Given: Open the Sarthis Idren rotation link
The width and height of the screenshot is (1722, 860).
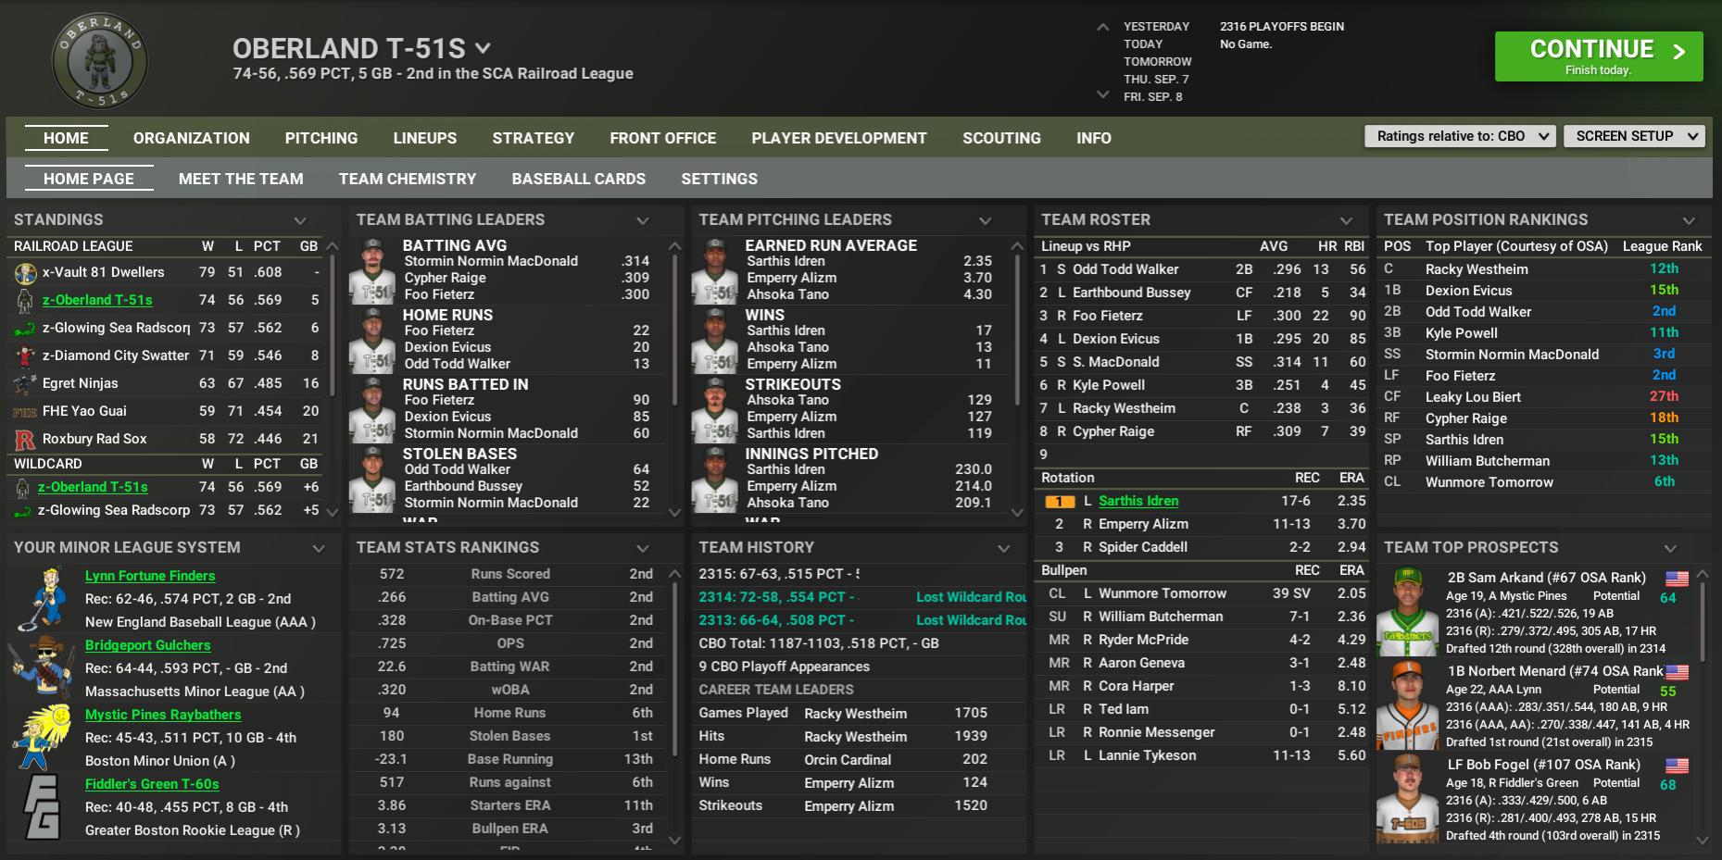Looking at the screenshot, I should pos(1138,501).
